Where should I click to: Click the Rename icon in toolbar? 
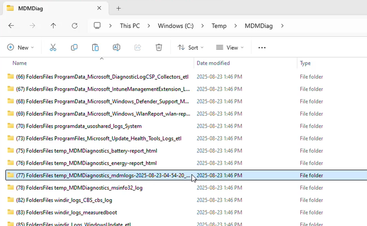[x=116, y=47]
